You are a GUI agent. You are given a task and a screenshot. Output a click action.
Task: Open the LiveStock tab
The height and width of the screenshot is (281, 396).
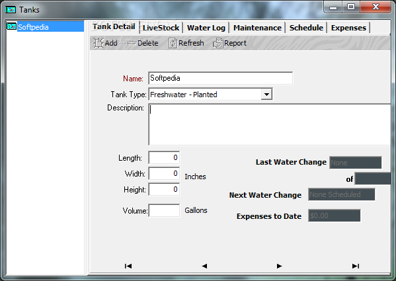pyautogui.click(x=161, y=28)
